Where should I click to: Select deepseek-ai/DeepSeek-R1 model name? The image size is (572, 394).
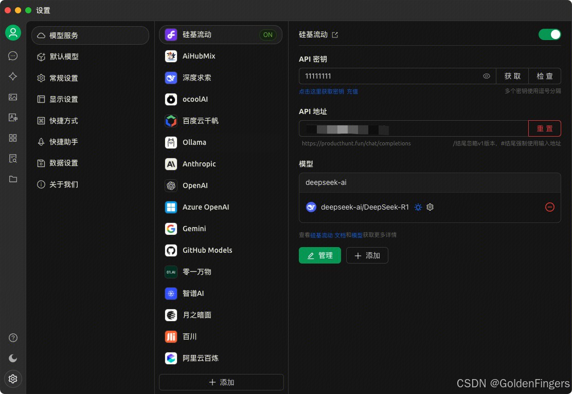click(365, 207)
